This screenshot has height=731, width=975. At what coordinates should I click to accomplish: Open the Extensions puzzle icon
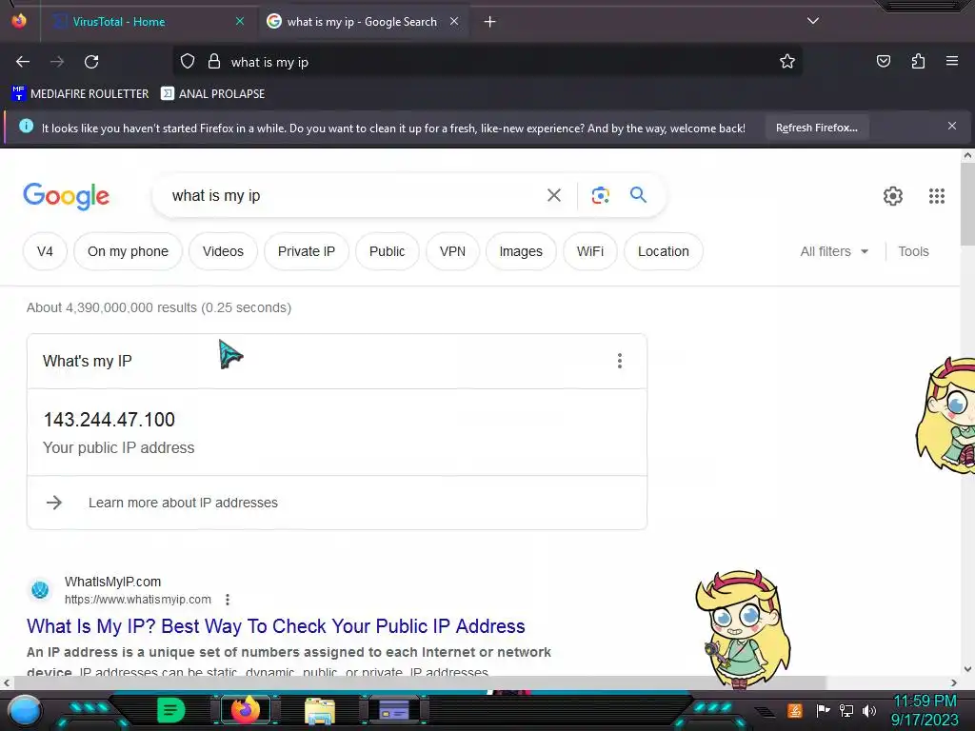(918, 61)
